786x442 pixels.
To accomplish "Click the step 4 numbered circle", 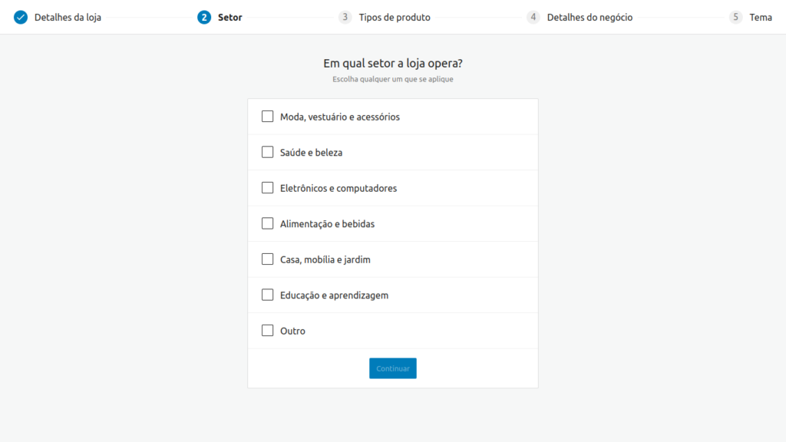I will pos(533,16).
